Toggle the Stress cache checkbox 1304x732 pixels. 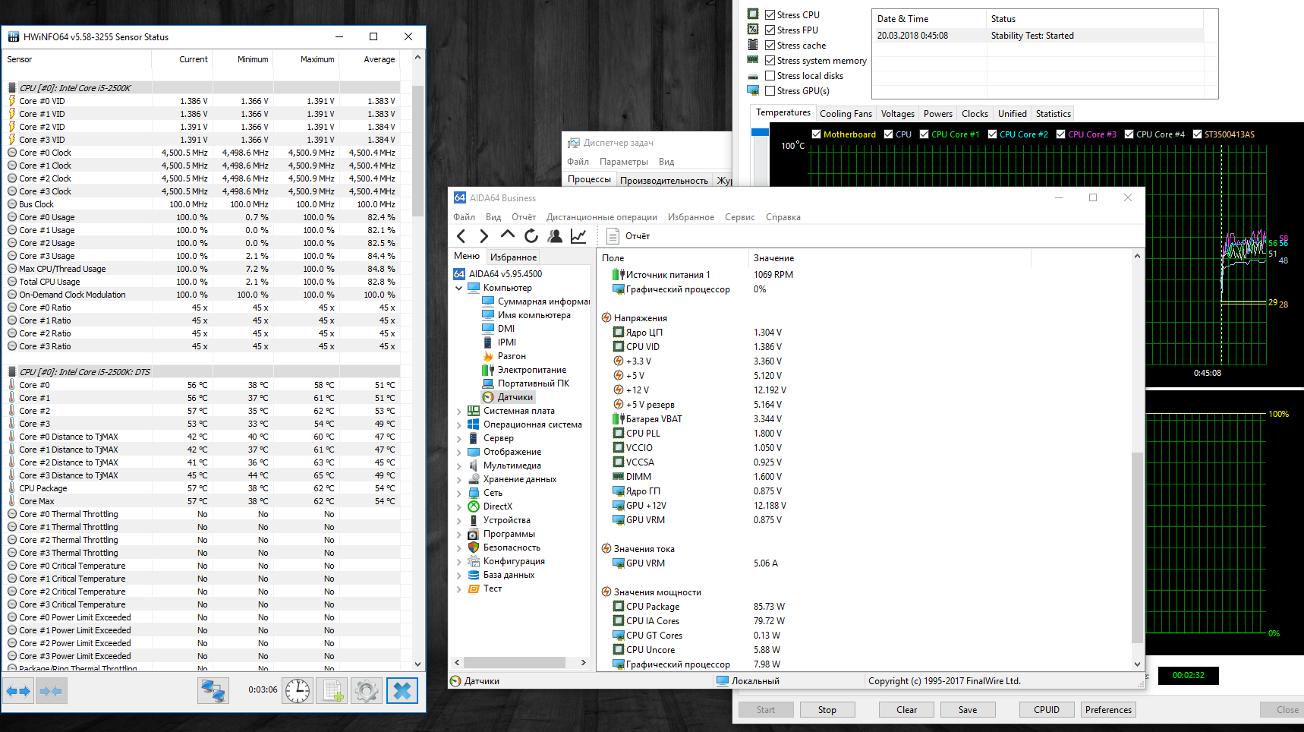770,45
